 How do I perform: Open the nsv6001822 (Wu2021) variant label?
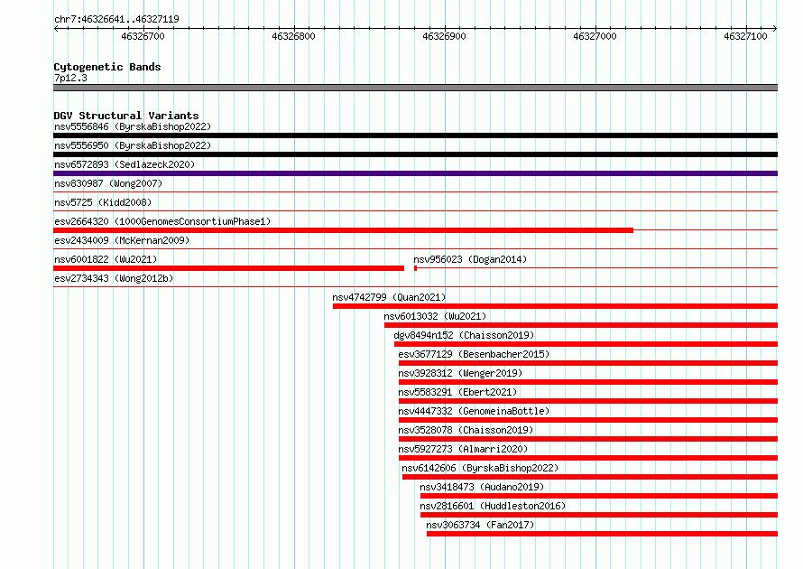point(106,259)
